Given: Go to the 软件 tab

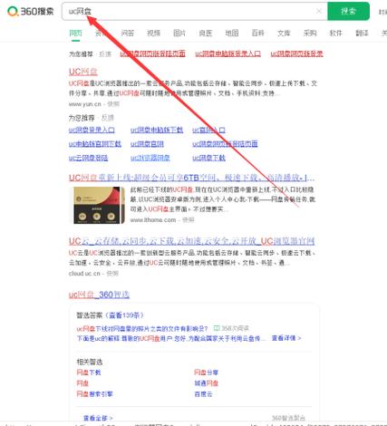Looking at the screenshot, I should tap(336, 33).
